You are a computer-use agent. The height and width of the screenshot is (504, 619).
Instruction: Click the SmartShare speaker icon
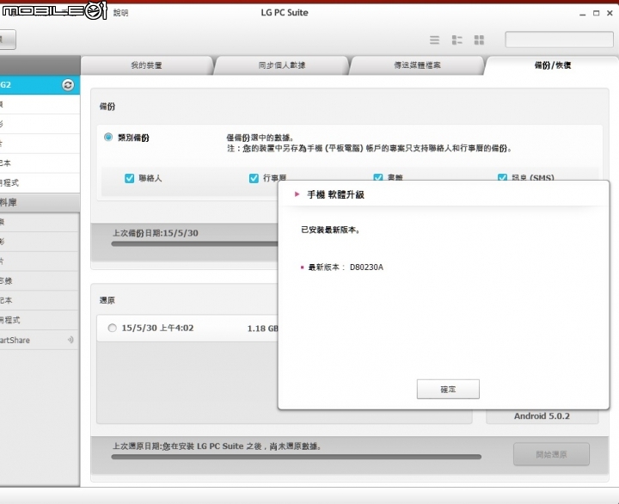tap(70, 340)
